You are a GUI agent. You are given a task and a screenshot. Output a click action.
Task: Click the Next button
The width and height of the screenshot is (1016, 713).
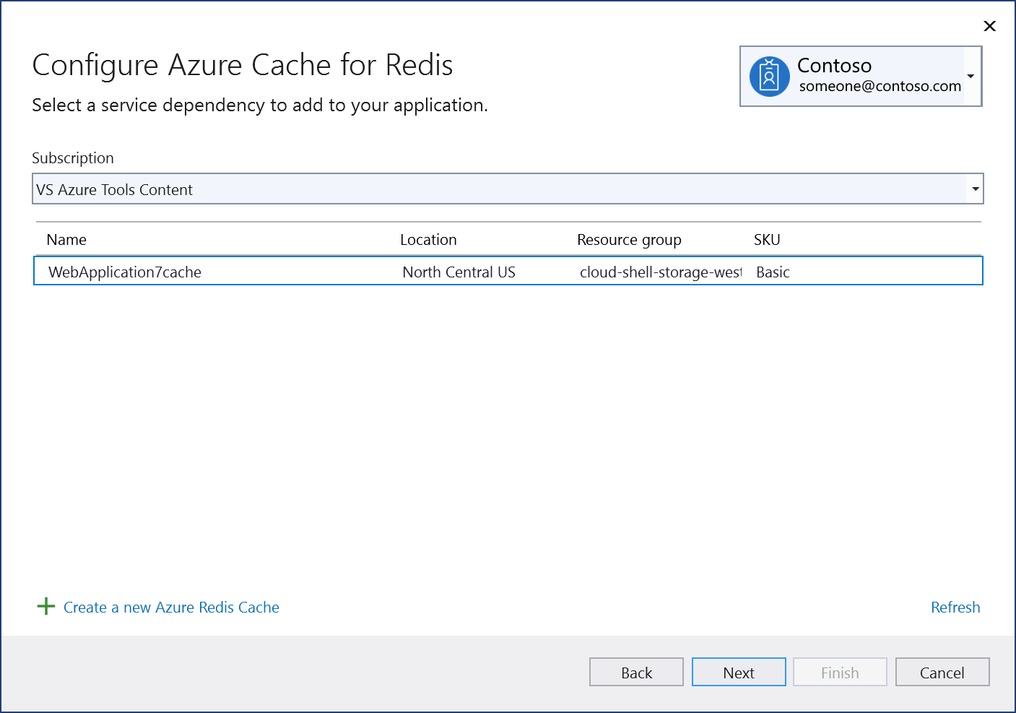tap(739, 672)
